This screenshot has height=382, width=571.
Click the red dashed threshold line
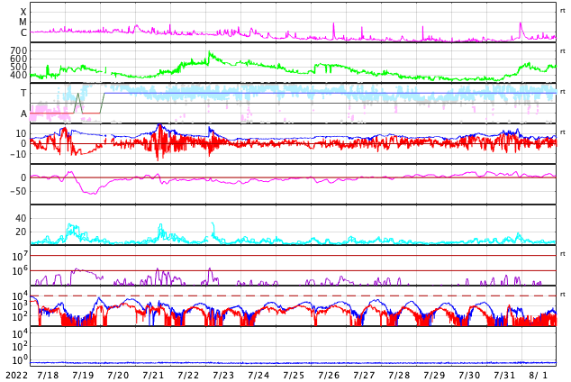pos(270,296)
